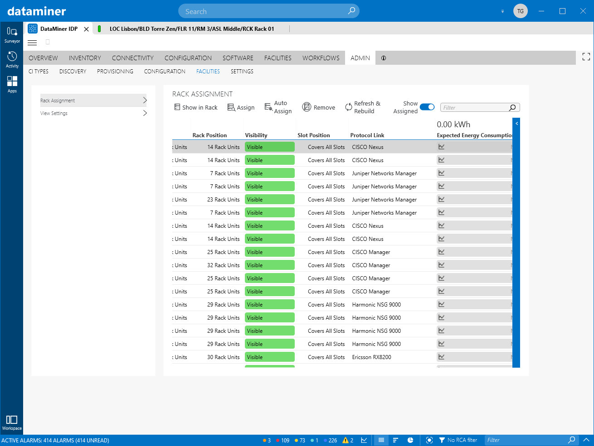Expand the alarm console up chevron
This screenshot has height=446, width=594.
coord(586,440)
